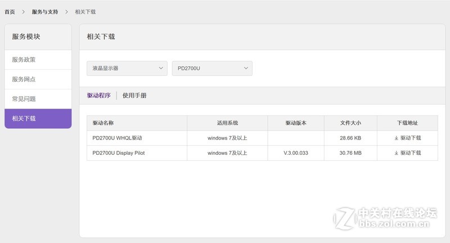
Task: Click download icon in Display Pilot row
Action: tap(396, 153)
